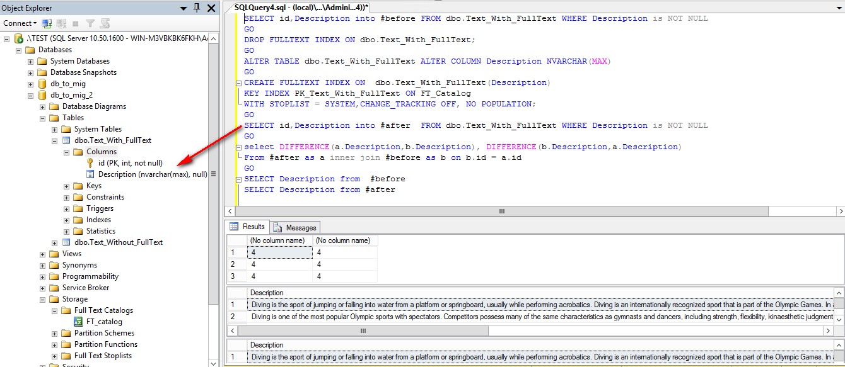Collapse the db_to_mig_2 database node

(x=31, y=95)
